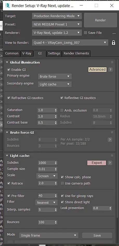The image size is (119, 246).
Task: Open the Render Elements tab
Action: [x=76, y=53]
